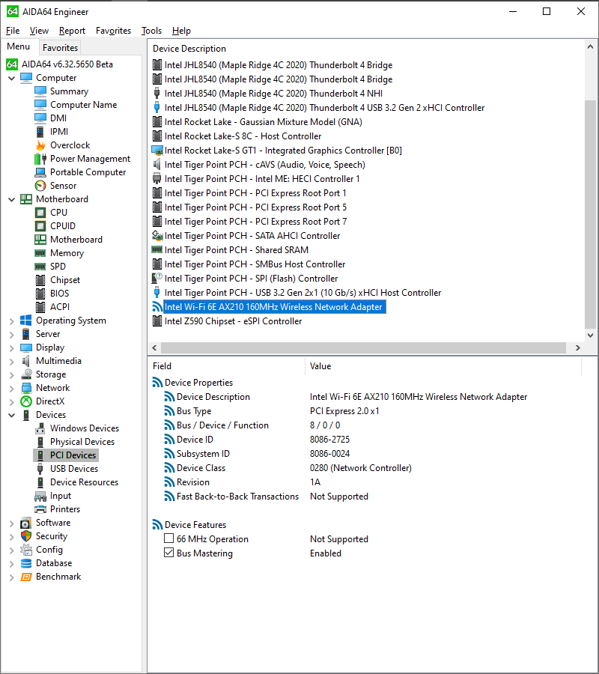This screenshot has height=674, width=599.
Task: Click the Security shield icon
Action: tap(26, 536)
